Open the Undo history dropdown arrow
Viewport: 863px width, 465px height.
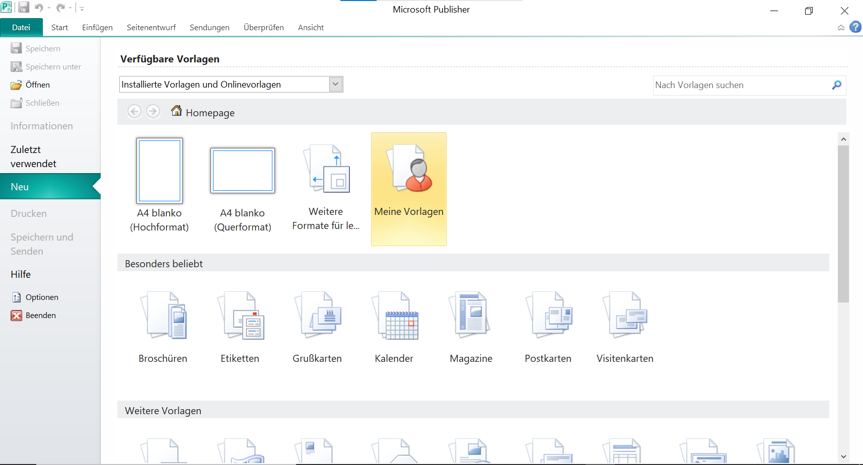click(49, 8)
